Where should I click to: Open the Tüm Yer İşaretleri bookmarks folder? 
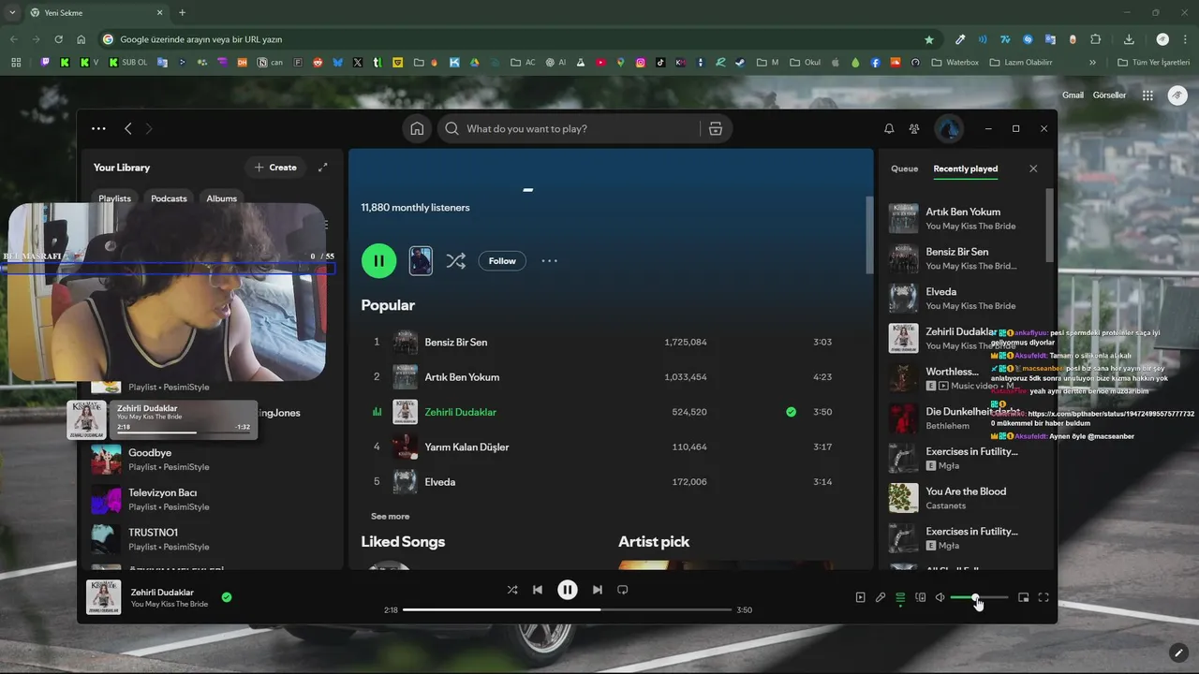[x=1153, y=63]
